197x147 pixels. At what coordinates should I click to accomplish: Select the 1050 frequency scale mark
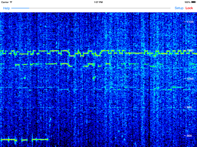tap(189, 50)
